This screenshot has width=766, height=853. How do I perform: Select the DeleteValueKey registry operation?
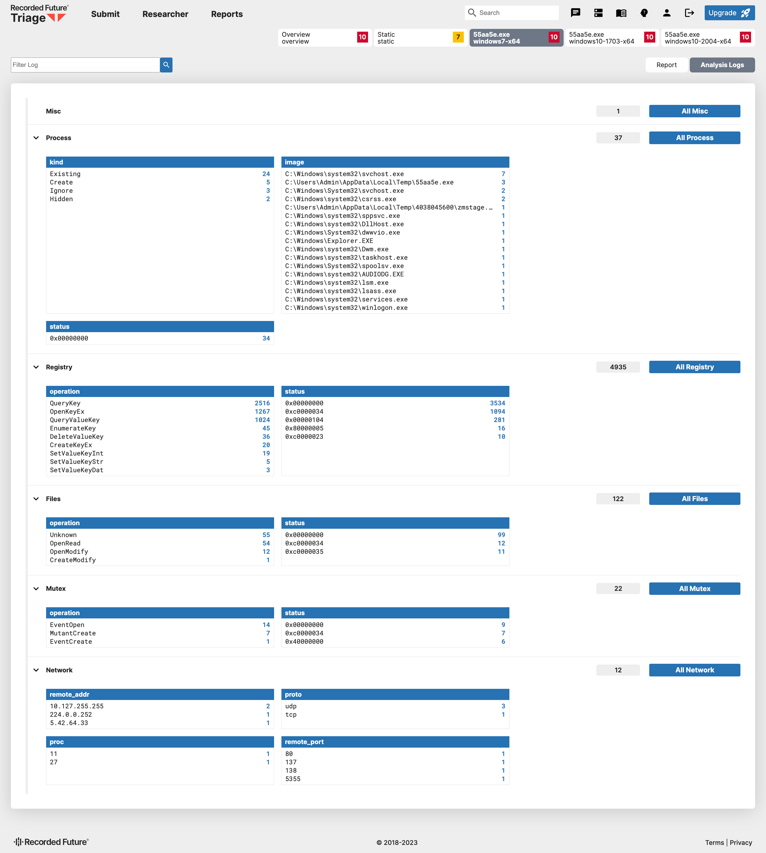(160, 437)
